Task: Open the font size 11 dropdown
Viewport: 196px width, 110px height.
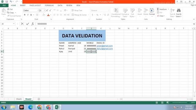Action: [x=44, y=10]
